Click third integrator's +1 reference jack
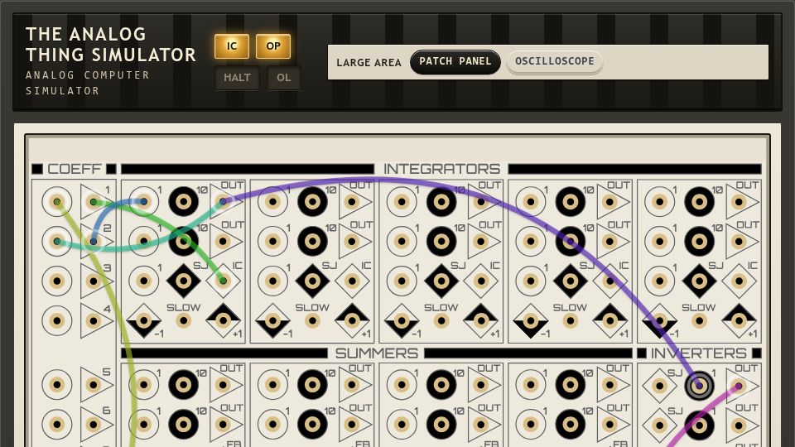 (x=480, y=320)
